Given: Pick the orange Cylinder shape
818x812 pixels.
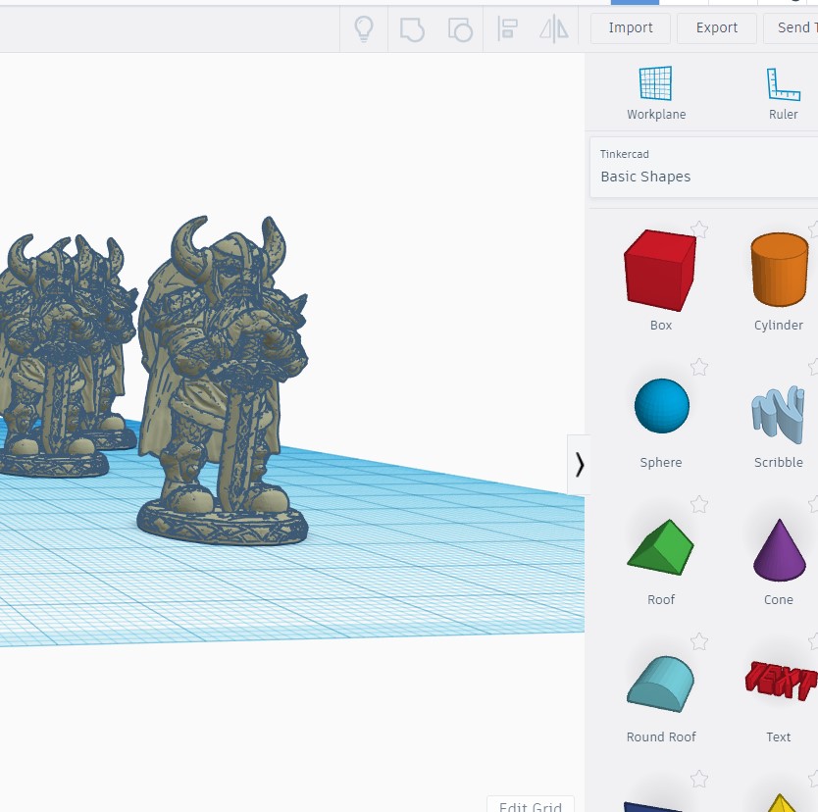Looking at the screenshot, I should pos(780,269).
